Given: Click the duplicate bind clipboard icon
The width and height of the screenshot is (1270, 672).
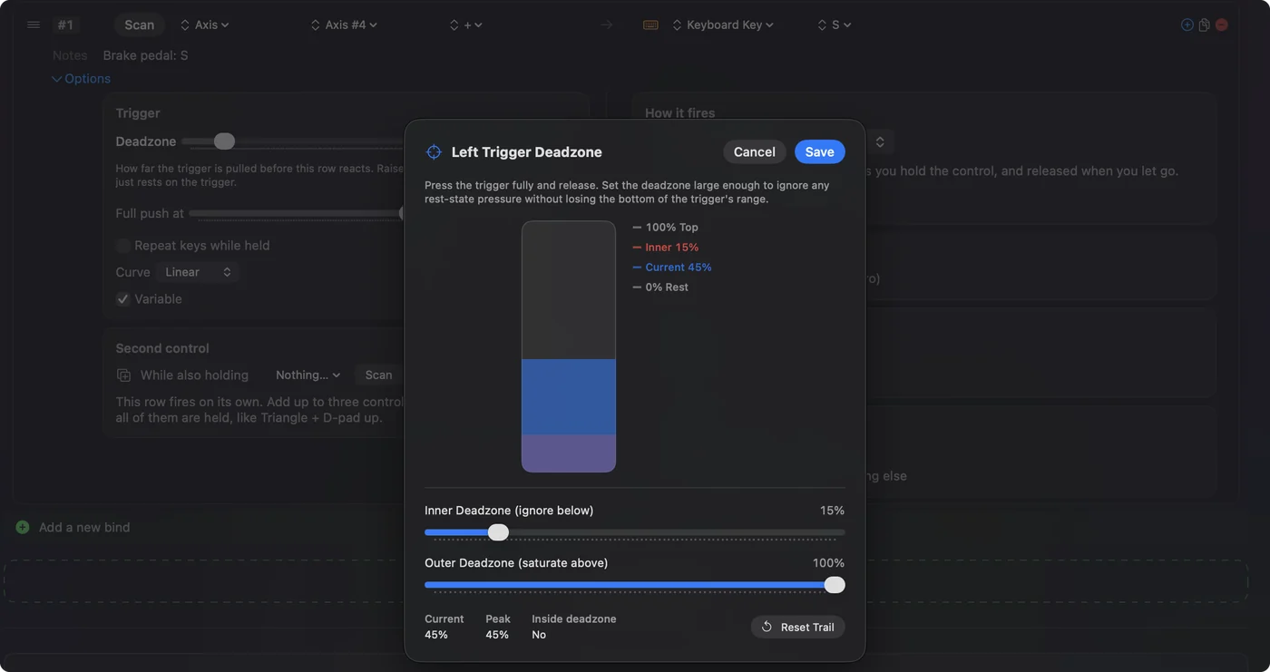Looking at the screenshot, I should [1204, 24].
